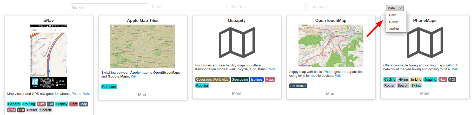The width and height of the screenshot is (472, 115).
Task: Select the Jogging tag on PhoneMaps
Action: click(430, 80)
